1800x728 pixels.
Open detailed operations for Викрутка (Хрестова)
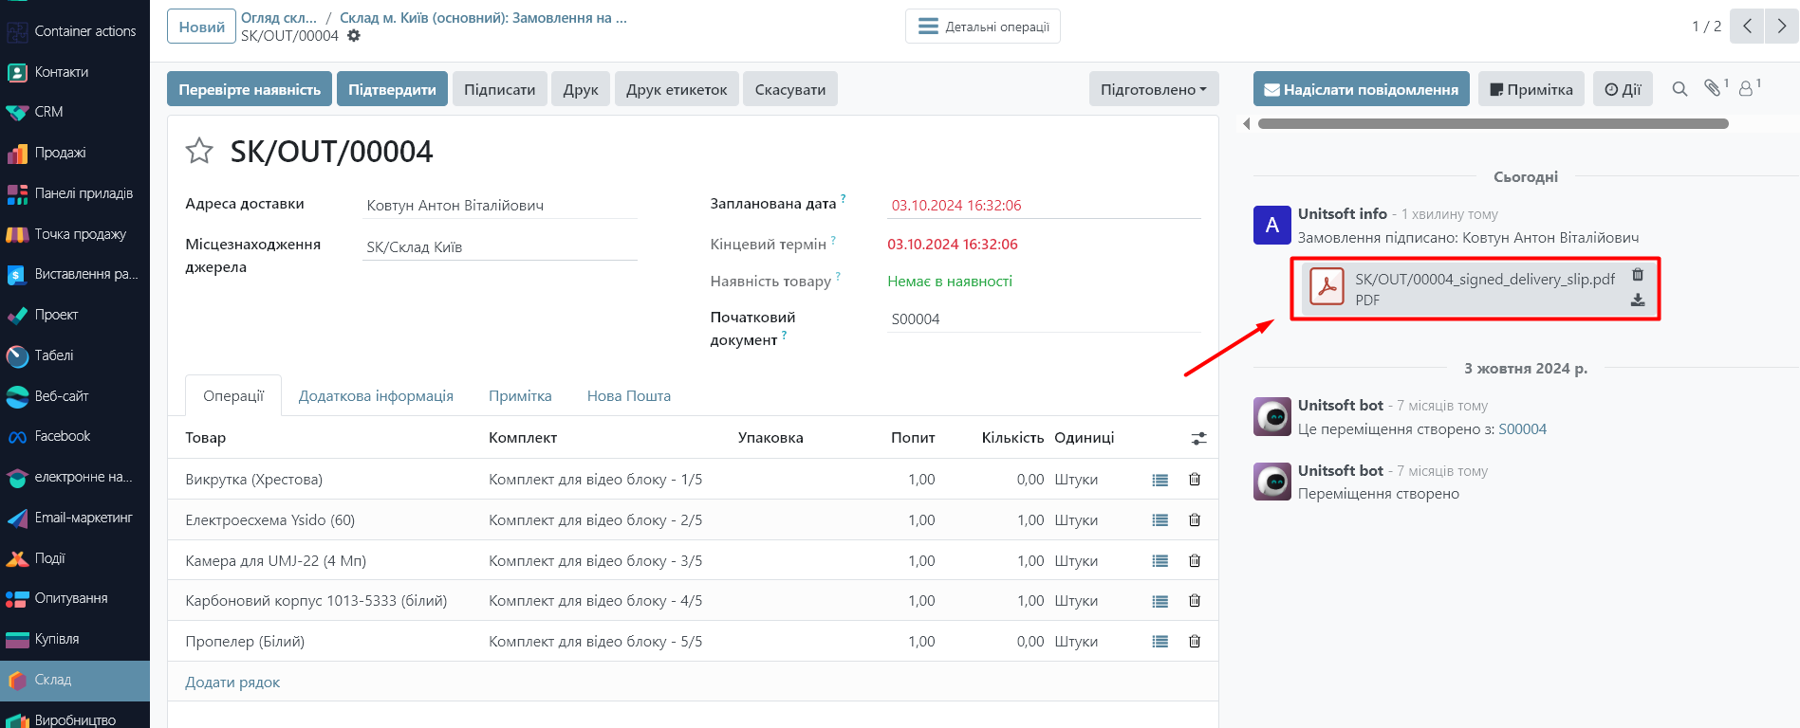click(1160, 480)
